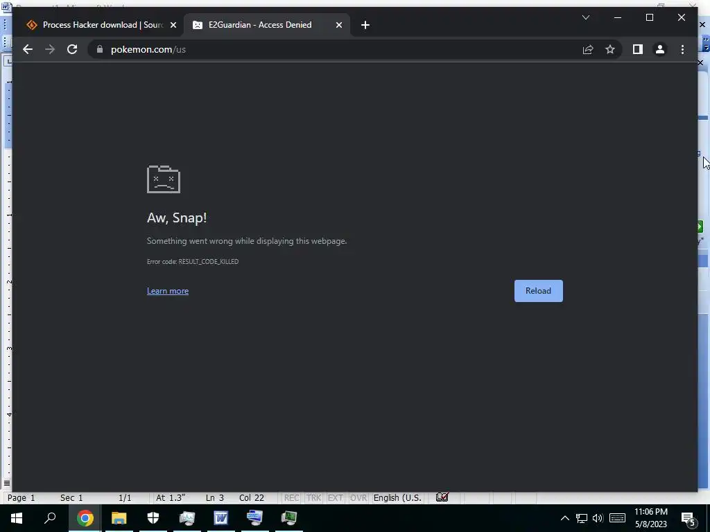The image size is (710, 532).
Task: View site info via lock icon
Action: pyautogui.click(x=100, y=49)
